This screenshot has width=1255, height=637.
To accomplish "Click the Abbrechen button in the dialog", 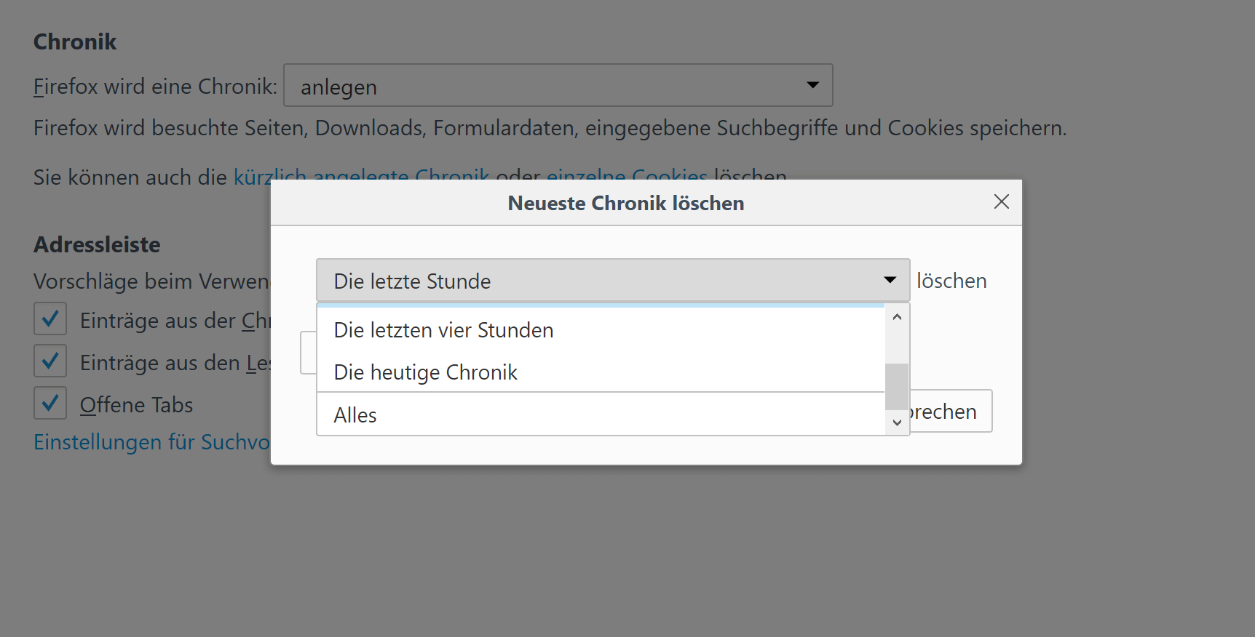I will click(x=950, y=412).
